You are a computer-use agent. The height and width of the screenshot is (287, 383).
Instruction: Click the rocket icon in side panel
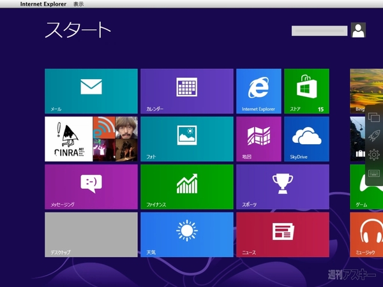click(374, 136)
